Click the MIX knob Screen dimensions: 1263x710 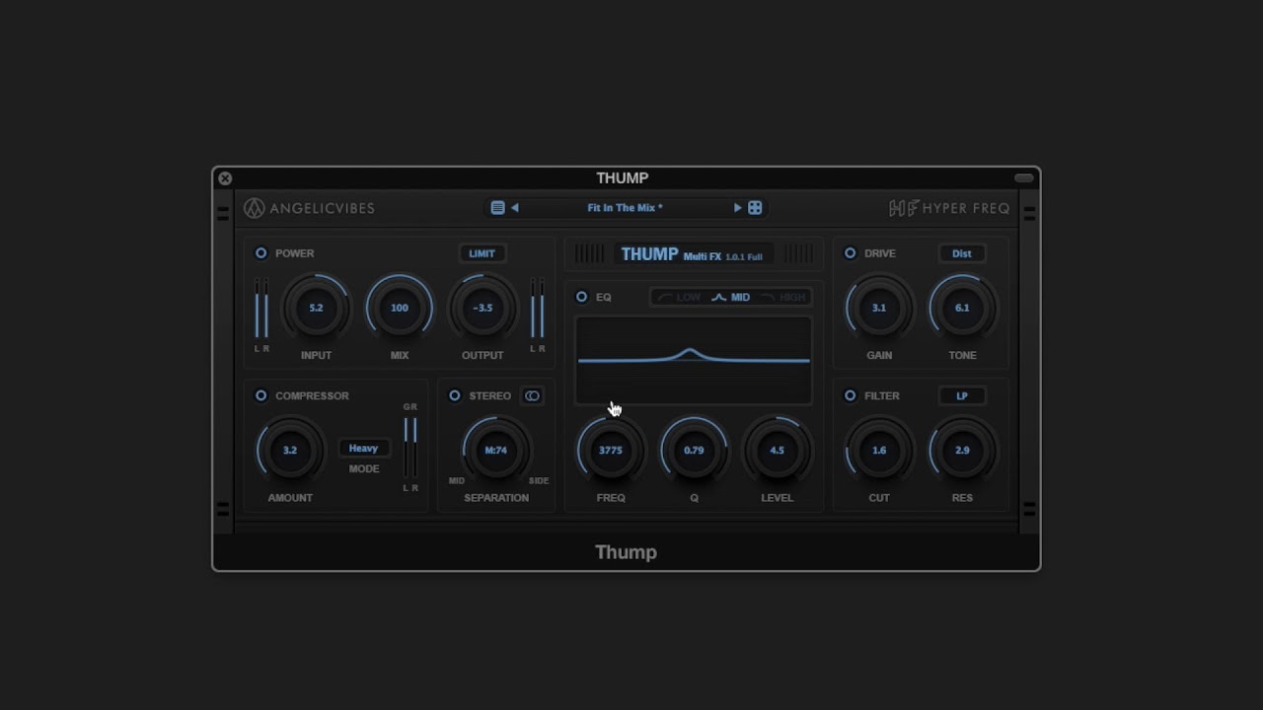[x=400, y=308]
